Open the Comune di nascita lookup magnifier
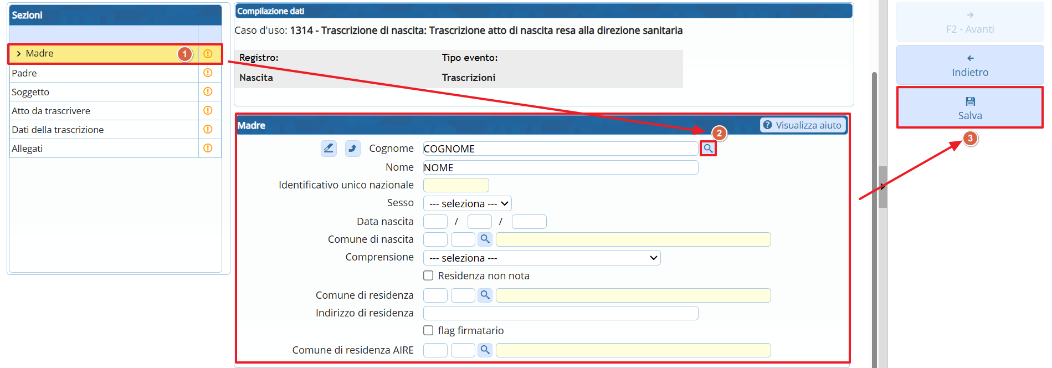Viewport: 1052px width, 368px height. (x=485, y=239)
